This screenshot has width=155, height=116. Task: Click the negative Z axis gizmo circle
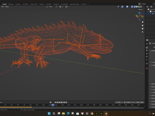click(x=139, y=20)
